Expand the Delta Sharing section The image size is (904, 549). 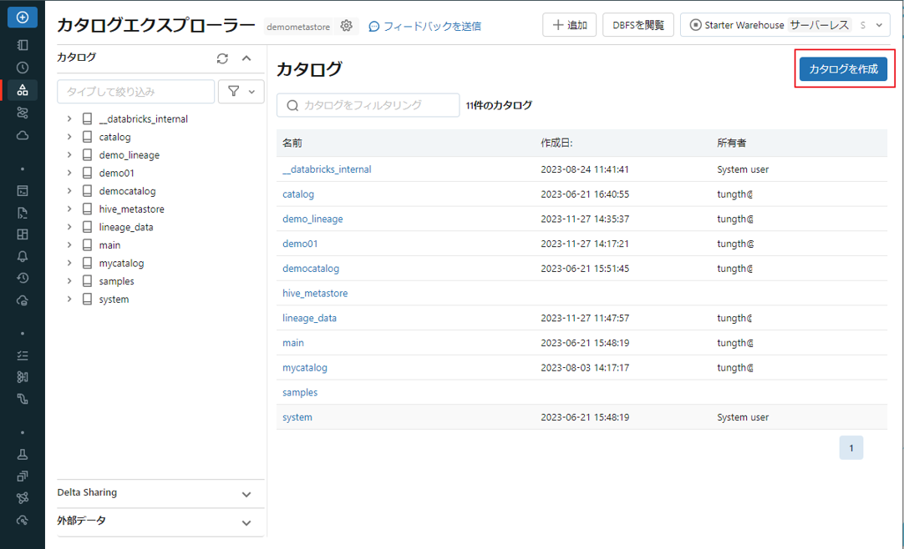[246, 494]
